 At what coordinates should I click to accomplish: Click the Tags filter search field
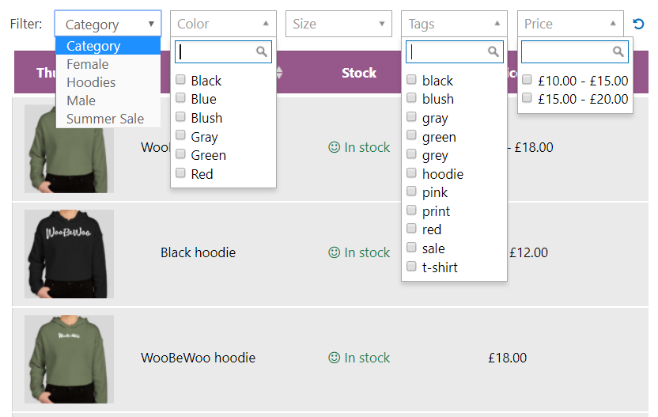455,51
